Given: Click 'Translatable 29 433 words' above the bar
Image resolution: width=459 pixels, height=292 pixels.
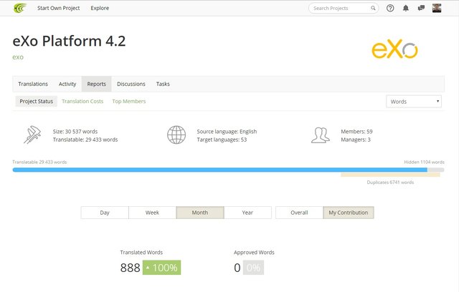Looking at the screenshot, I should (x=39, y=162).
